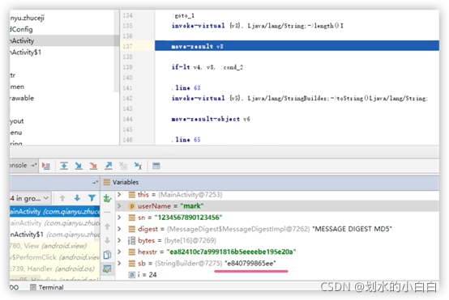Click previous frame up arrow

[62, 198]
